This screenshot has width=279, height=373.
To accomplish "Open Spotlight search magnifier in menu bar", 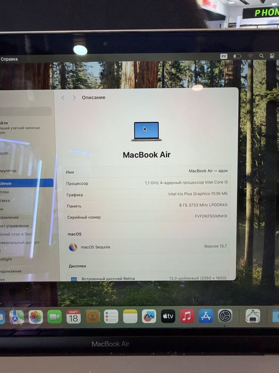I will 261,55.
